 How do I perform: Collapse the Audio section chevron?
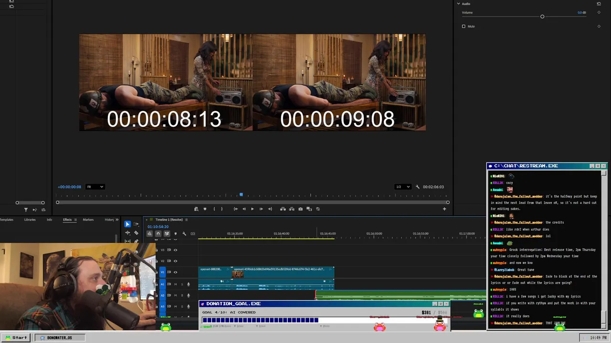pyautogui.click(x=459, y=4)
